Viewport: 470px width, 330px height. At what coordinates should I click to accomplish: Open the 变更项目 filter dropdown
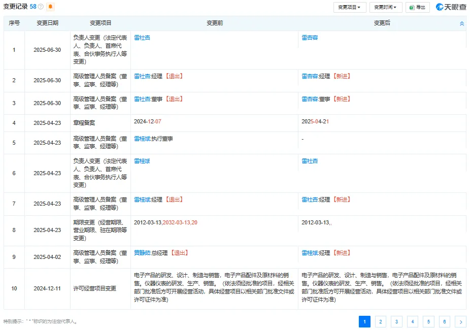pyautogui.click(x=350, y=7)
